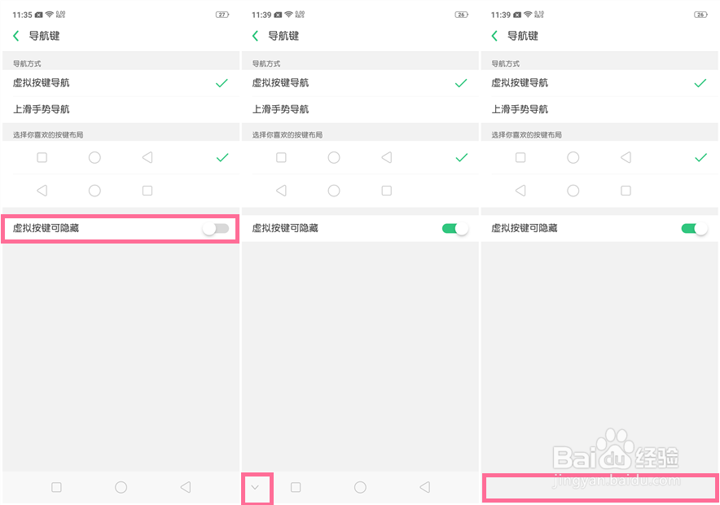
Task: Tap the triangle Back key in left navigation bar
Action: 185,486
